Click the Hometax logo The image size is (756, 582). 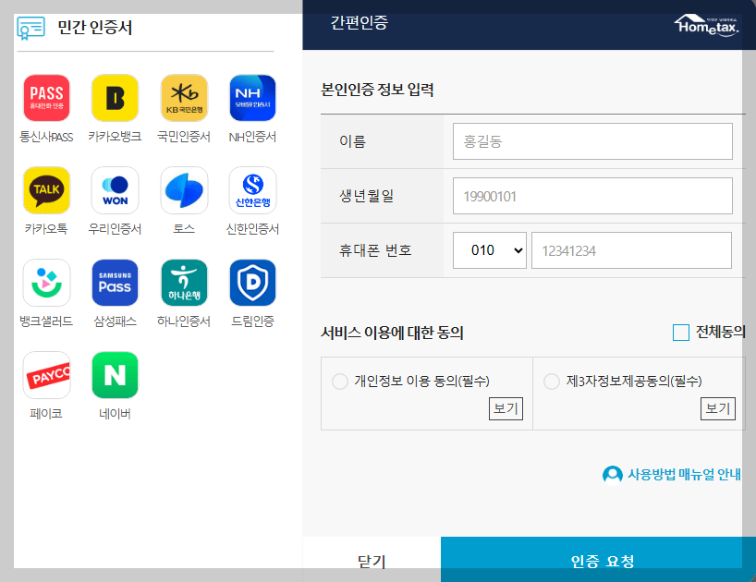(x=706, y=26)
